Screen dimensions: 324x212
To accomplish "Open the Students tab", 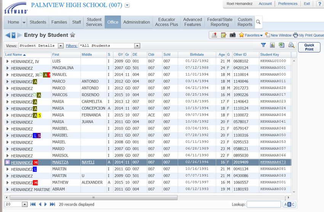I will click(x=38, y=22).
